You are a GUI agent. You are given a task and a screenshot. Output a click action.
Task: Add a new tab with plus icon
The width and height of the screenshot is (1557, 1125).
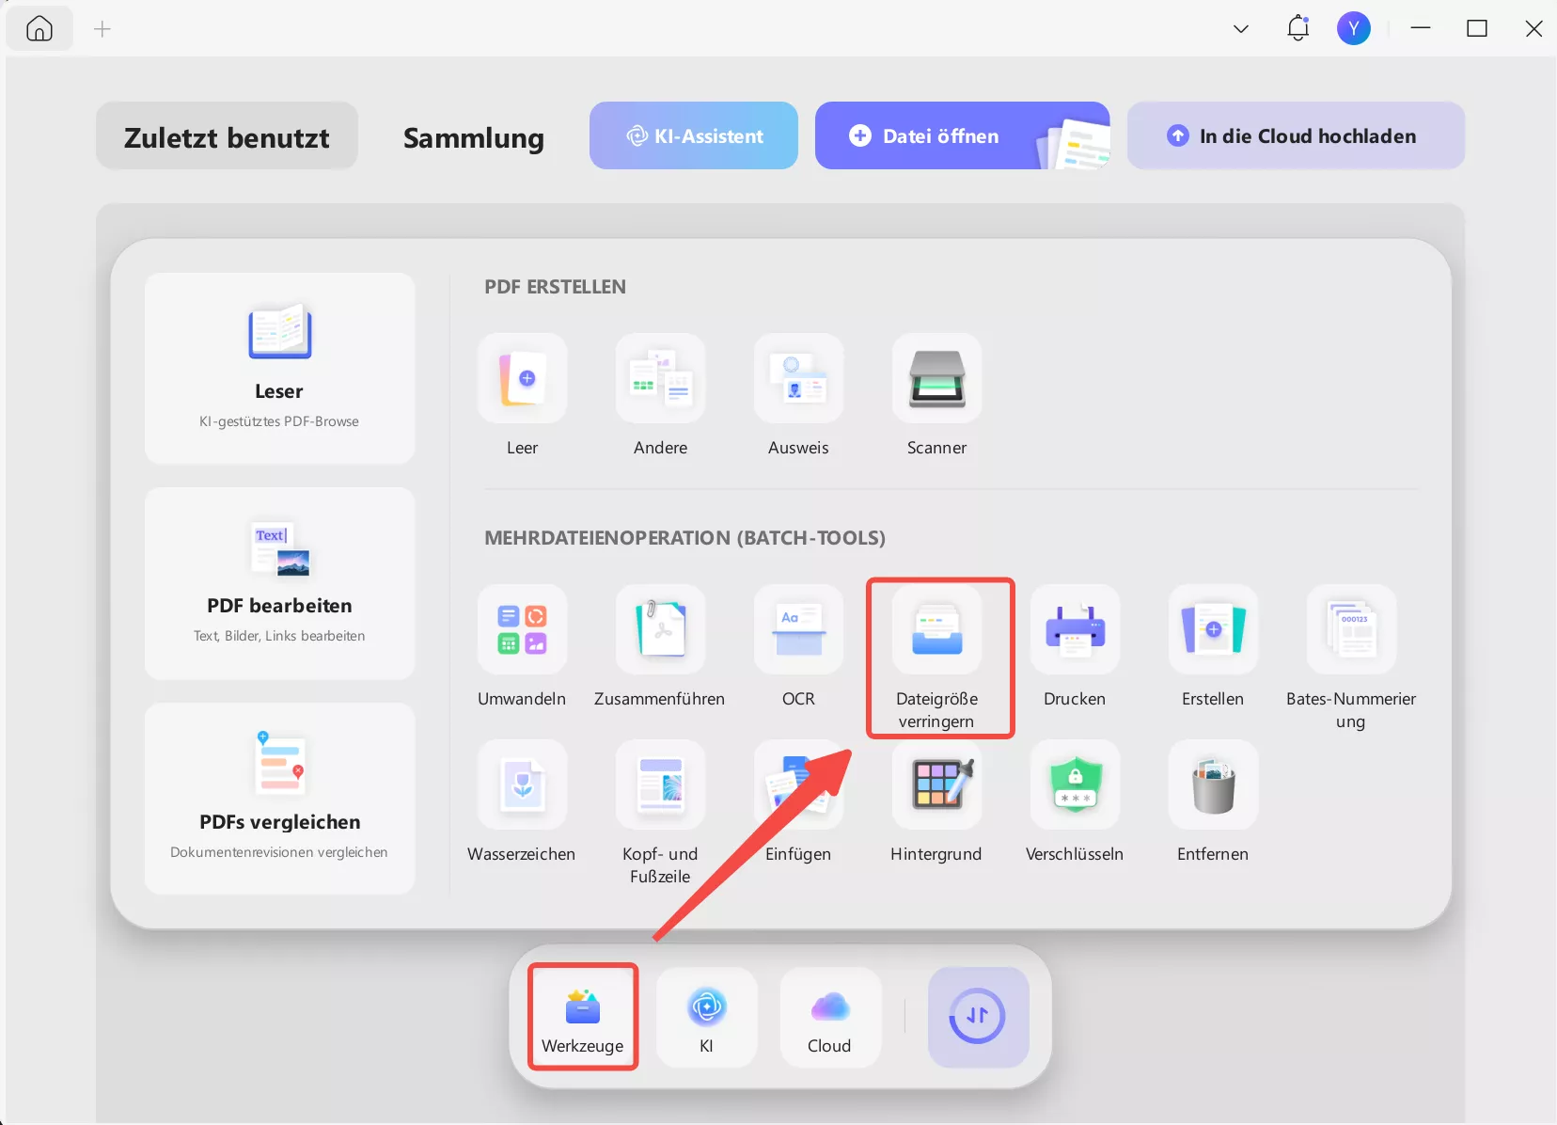(102, 29)
